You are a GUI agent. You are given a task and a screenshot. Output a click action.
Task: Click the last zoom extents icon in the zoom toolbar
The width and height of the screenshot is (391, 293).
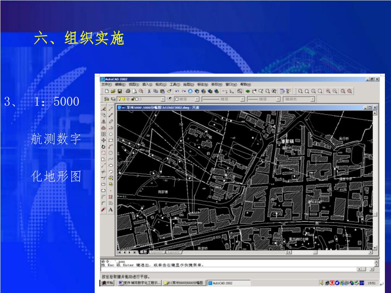point(350,92)
